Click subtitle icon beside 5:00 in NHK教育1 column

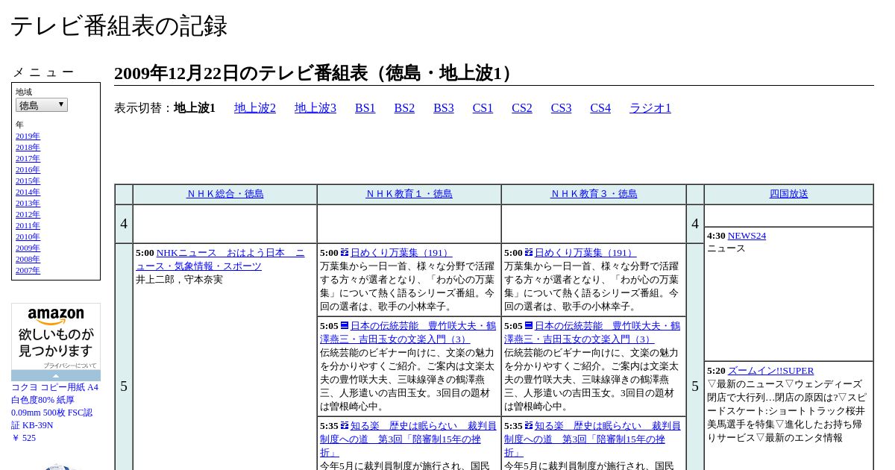tap(345, 253)
